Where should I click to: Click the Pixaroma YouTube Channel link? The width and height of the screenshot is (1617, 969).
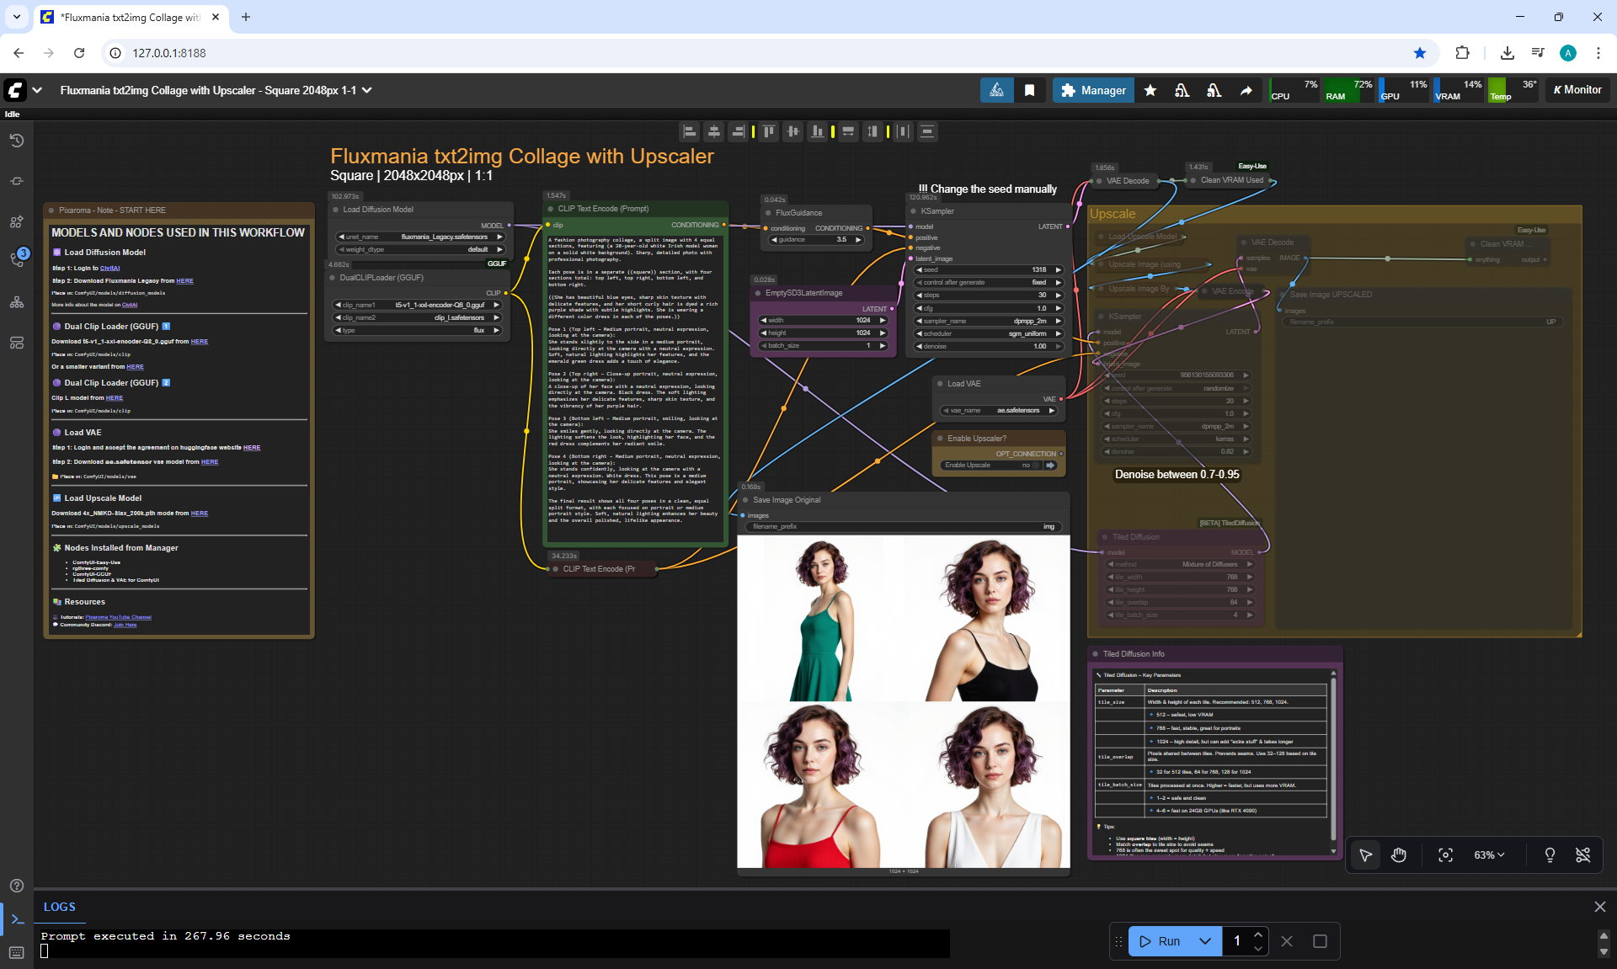[118, 617]
